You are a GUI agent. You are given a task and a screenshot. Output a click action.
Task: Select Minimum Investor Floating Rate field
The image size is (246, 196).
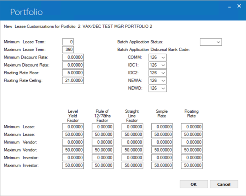(x=192, y=158)
